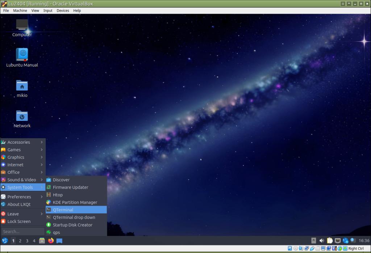Click the show desktop panel icon
The width and height of the screenshot is (371, 253).
point(59,241)
